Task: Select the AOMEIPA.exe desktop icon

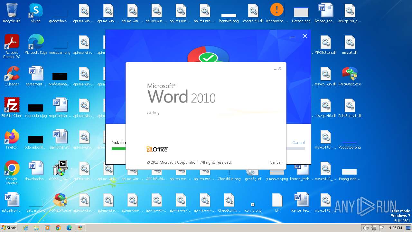Action: click(x=60, y=202)
